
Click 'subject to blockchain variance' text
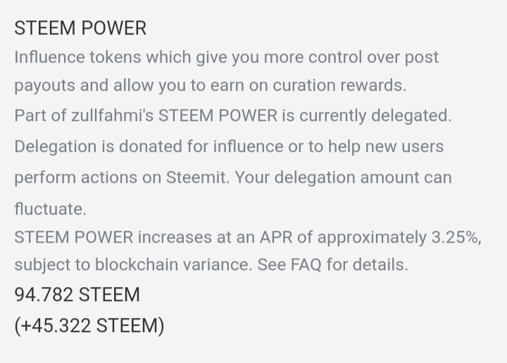pyautogui.click(x=133, y=265)
